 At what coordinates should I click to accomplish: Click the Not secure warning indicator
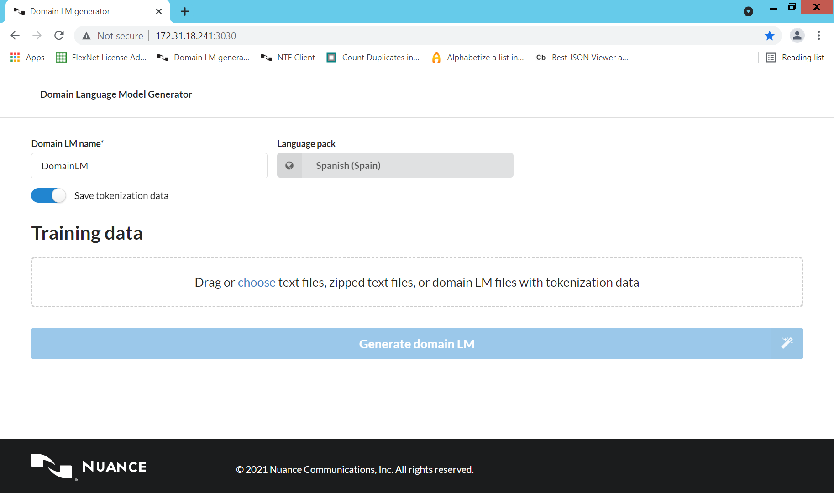[112, 36]
